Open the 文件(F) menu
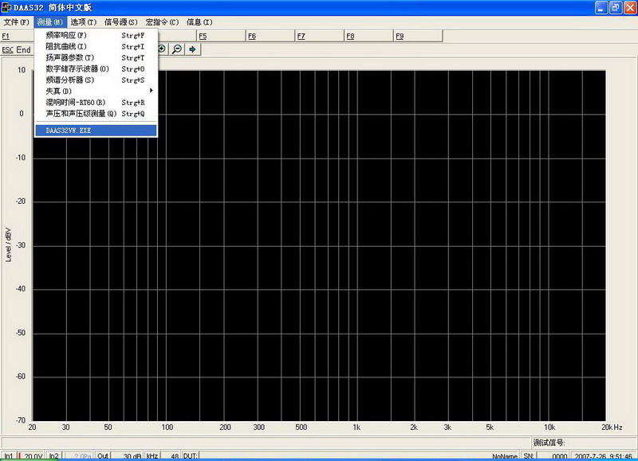This screenshot has width=638, height=461. (16, 21)
